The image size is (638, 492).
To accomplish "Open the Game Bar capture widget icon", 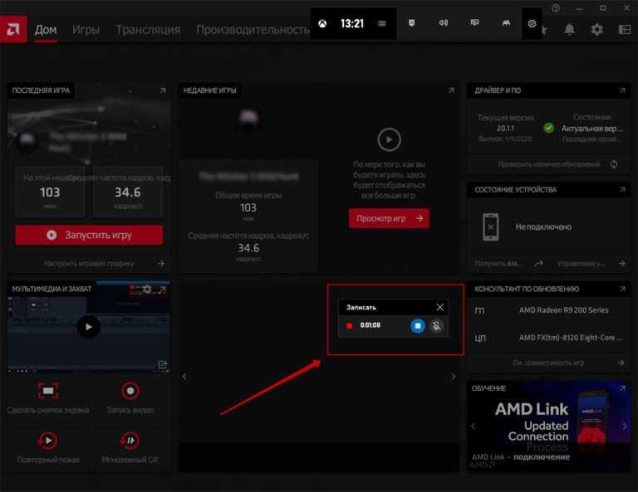I will [x=412, y=22].
